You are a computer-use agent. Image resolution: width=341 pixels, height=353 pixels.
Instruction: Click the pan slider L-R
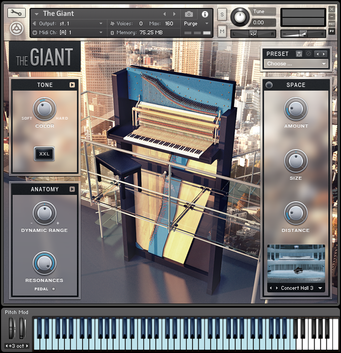[253, 34]
